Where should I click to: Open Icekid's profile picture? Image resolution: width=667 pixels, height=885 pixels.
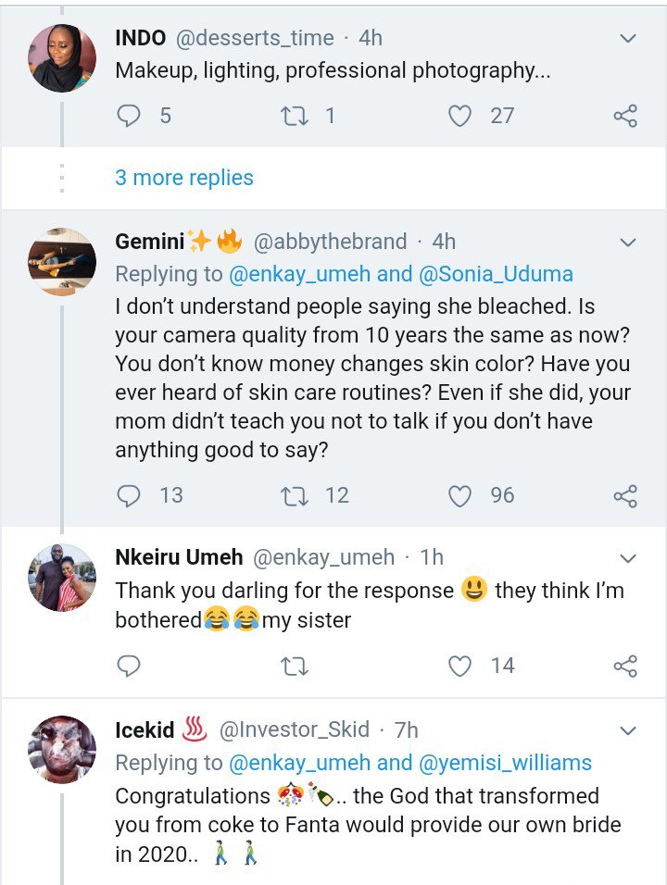pyautogui.click(x=62, y=750)
